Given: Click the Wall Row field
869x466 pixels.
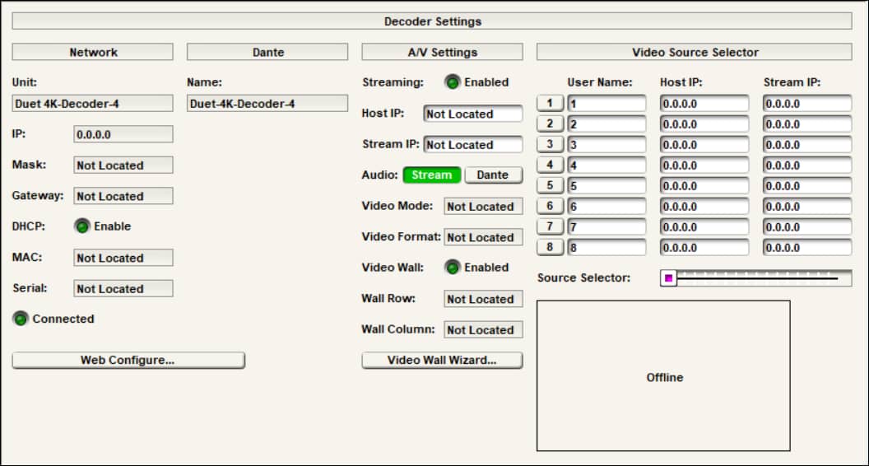Looking at the screenshot, I should tap(483, 299).
